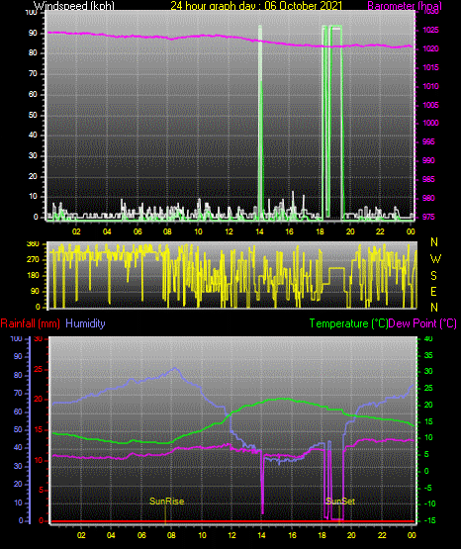Click the 270 wind direction degree label
Viewport: 461px width, 549px height.
(33, 260)
